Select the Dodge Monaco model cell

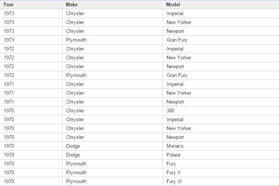point(221,146)
